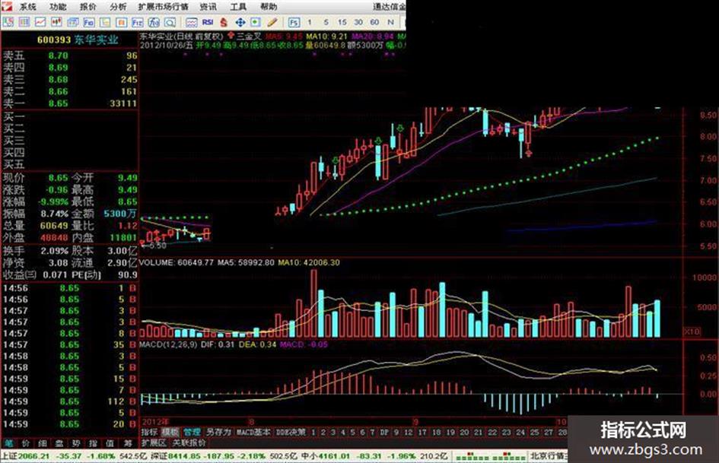The image size is (719, 463).
Task: Click the 深证 index value 8414.85
Action: [185, 456]
